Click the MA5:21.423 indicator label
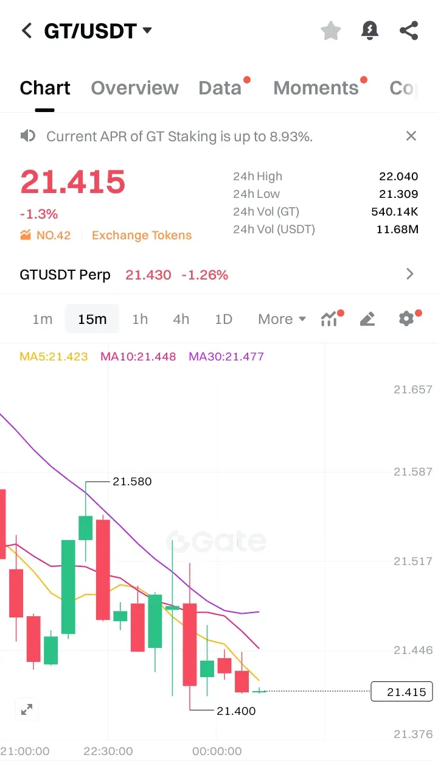This screenshot has height=763, width=438. (54, 356)
